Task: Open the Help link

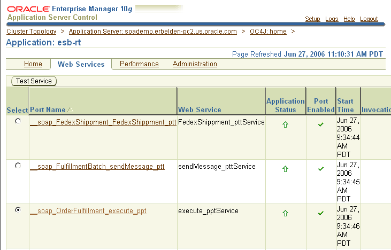Action: (349, 19)
